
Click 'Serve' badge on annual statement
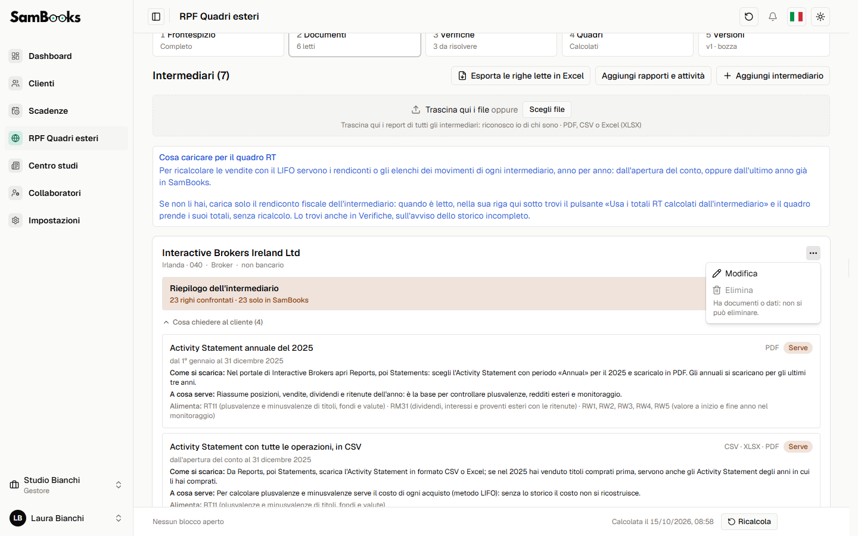(x=798, y=348)
